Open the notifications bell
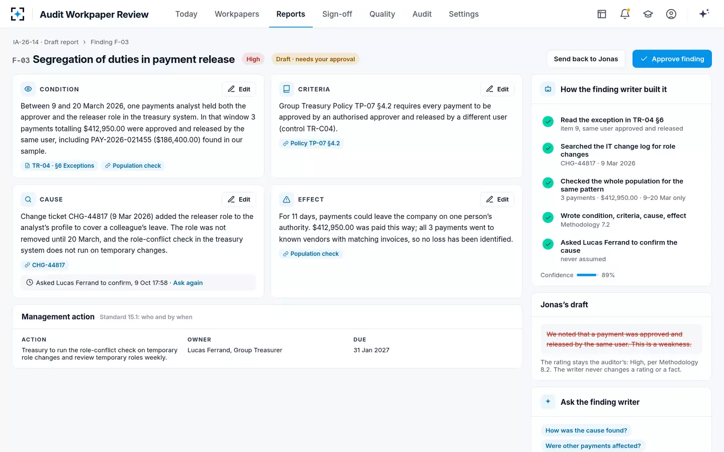The height and width of the screenshot is (452, 724). click(x=625, y=14)
